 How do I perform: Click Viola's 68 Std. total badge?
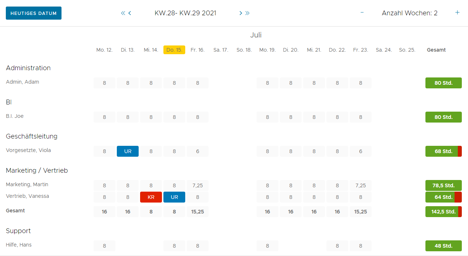pos(443,151)
